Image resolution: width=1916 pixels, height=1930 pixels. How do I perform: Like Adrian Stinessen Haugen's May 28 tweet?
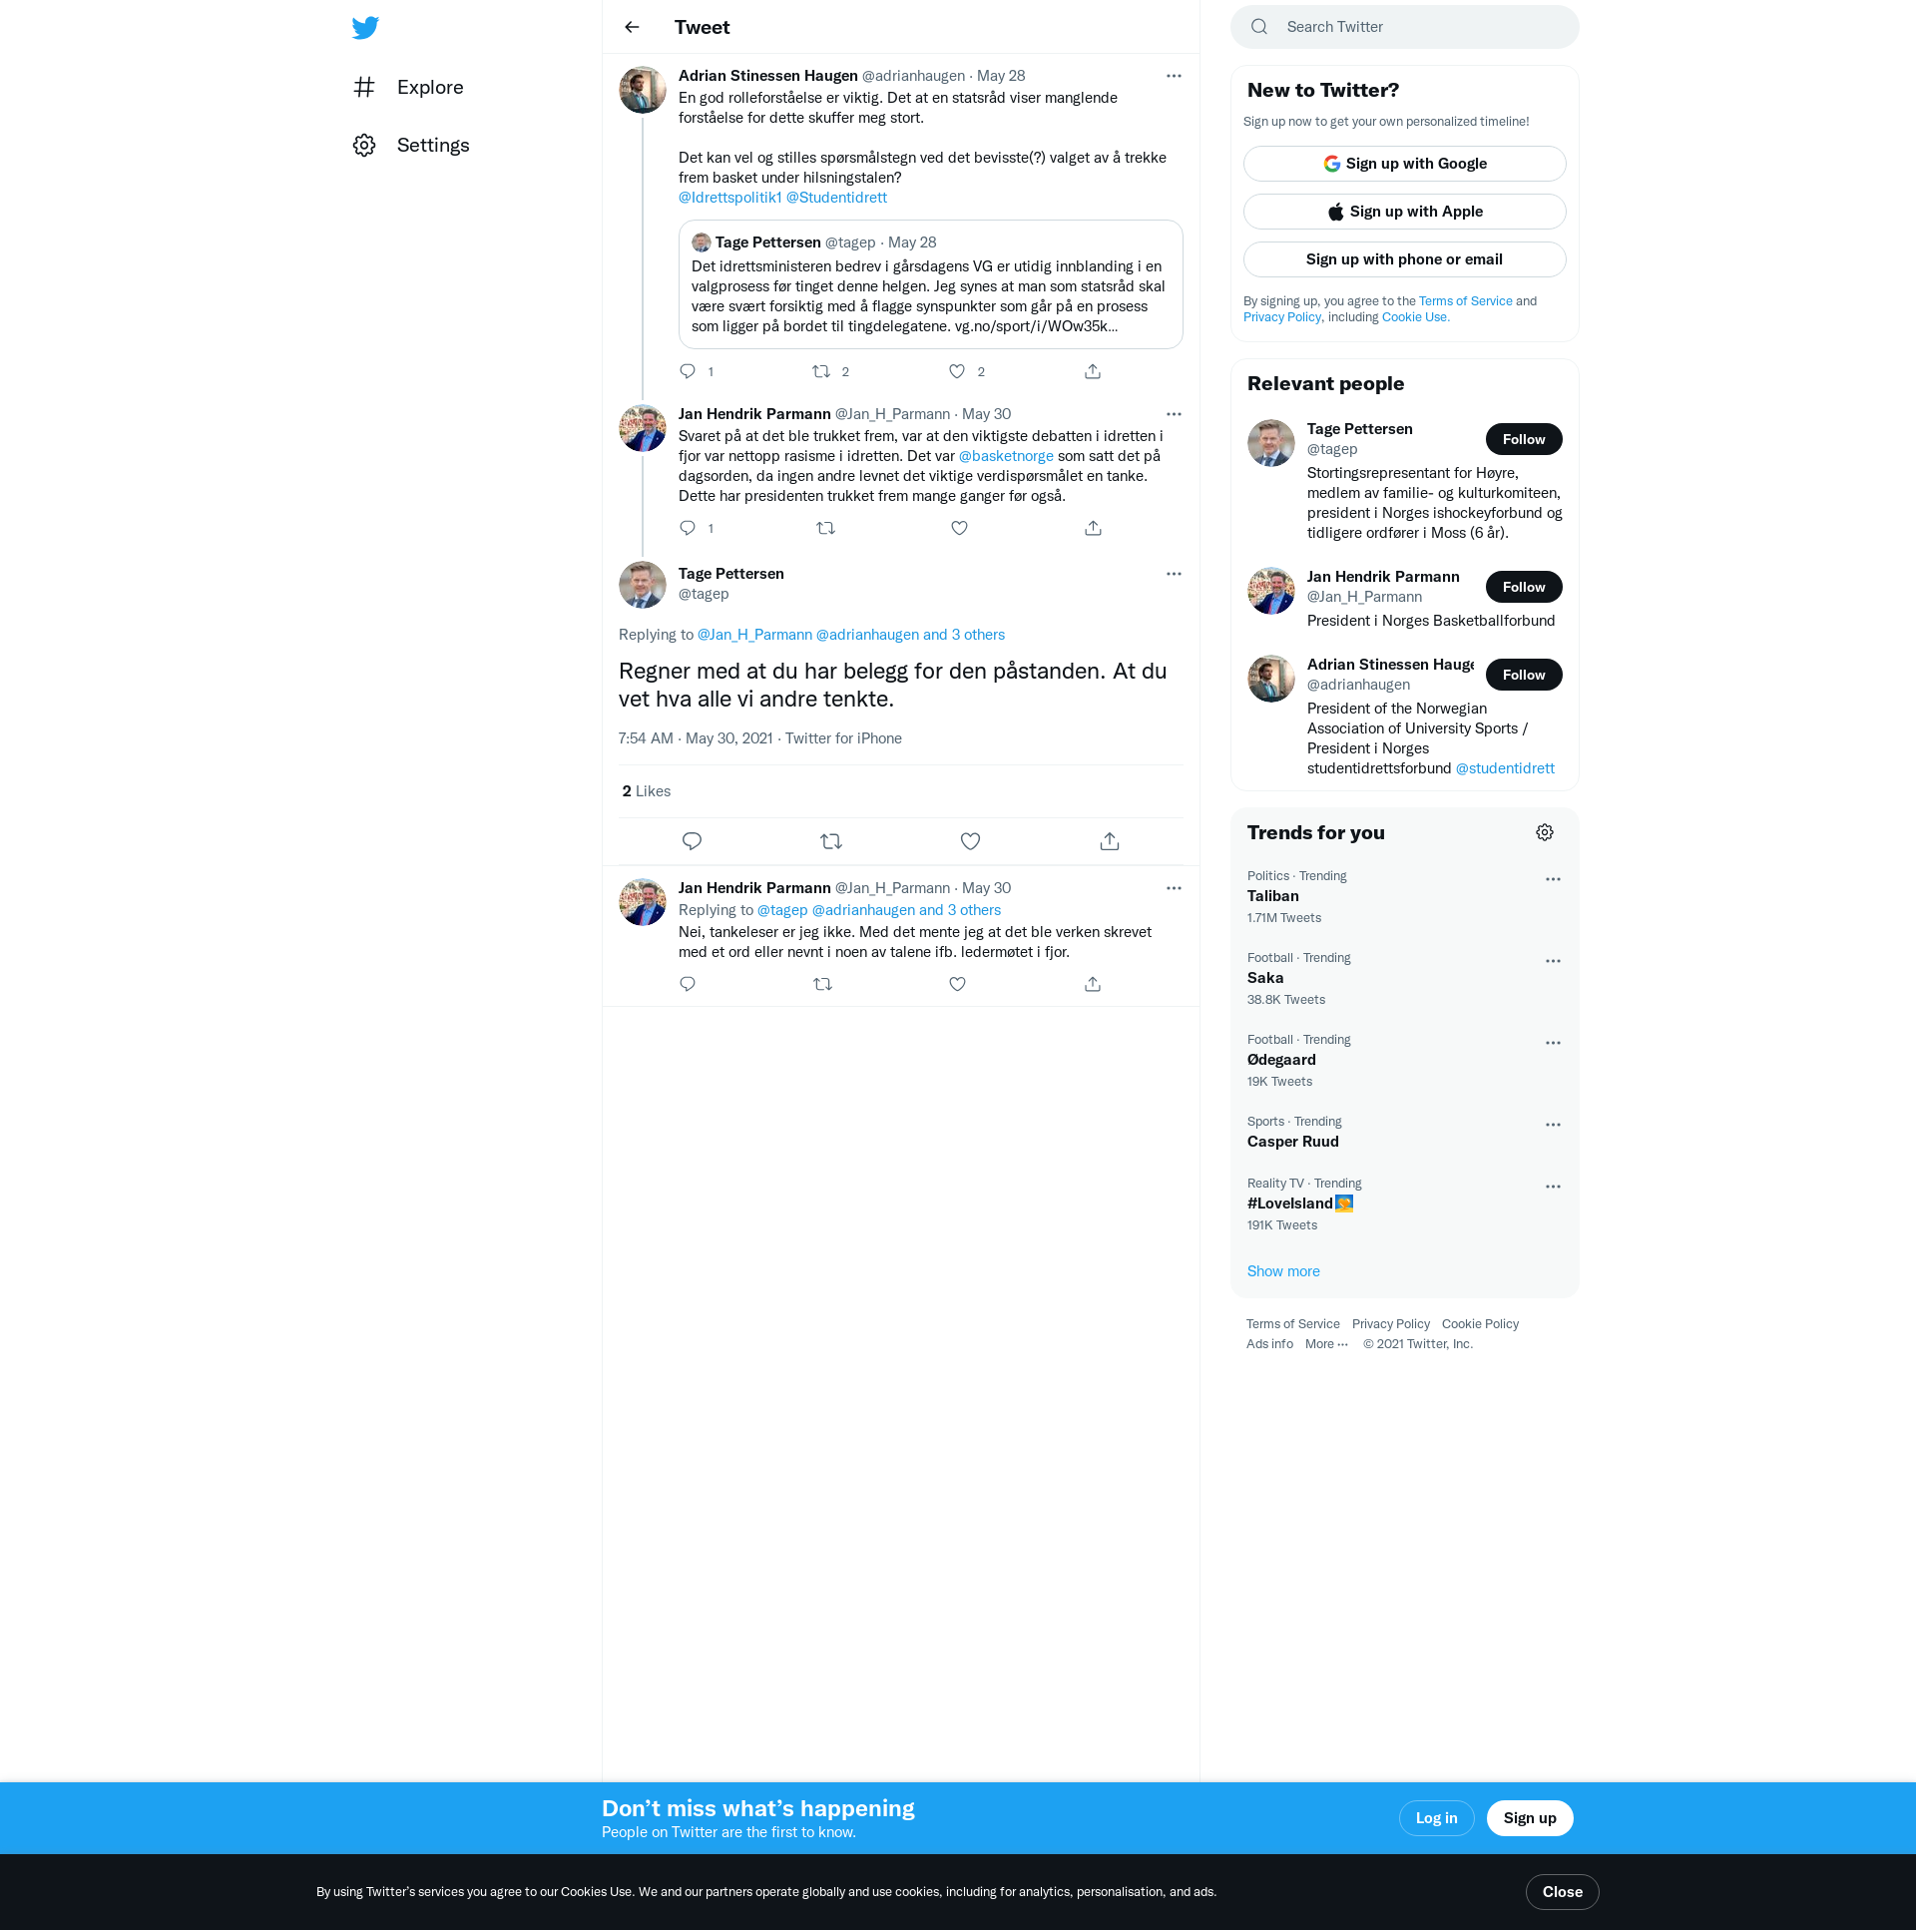(x=957, y=371)
